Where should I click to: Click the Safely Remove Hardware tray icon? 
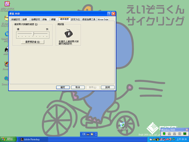[174, 139]
